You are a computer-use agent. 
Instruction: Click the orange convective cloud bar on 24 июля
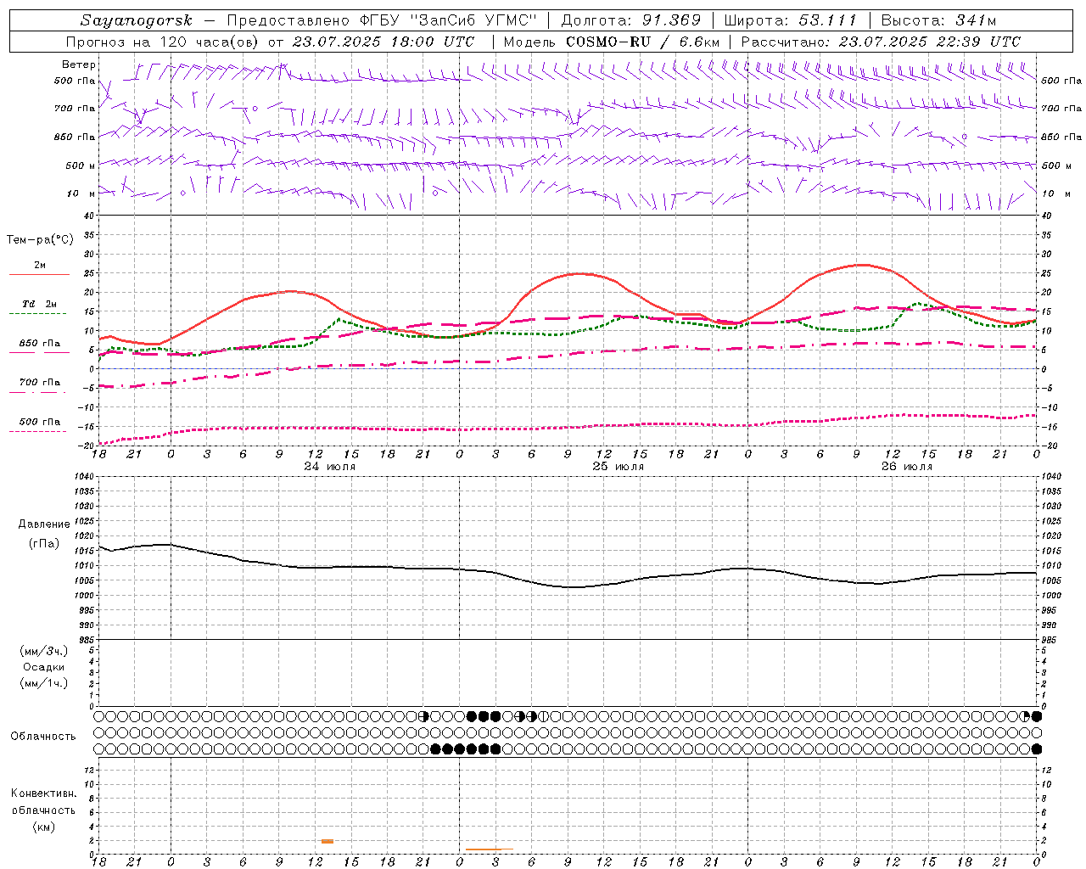[x=327, y=841]
